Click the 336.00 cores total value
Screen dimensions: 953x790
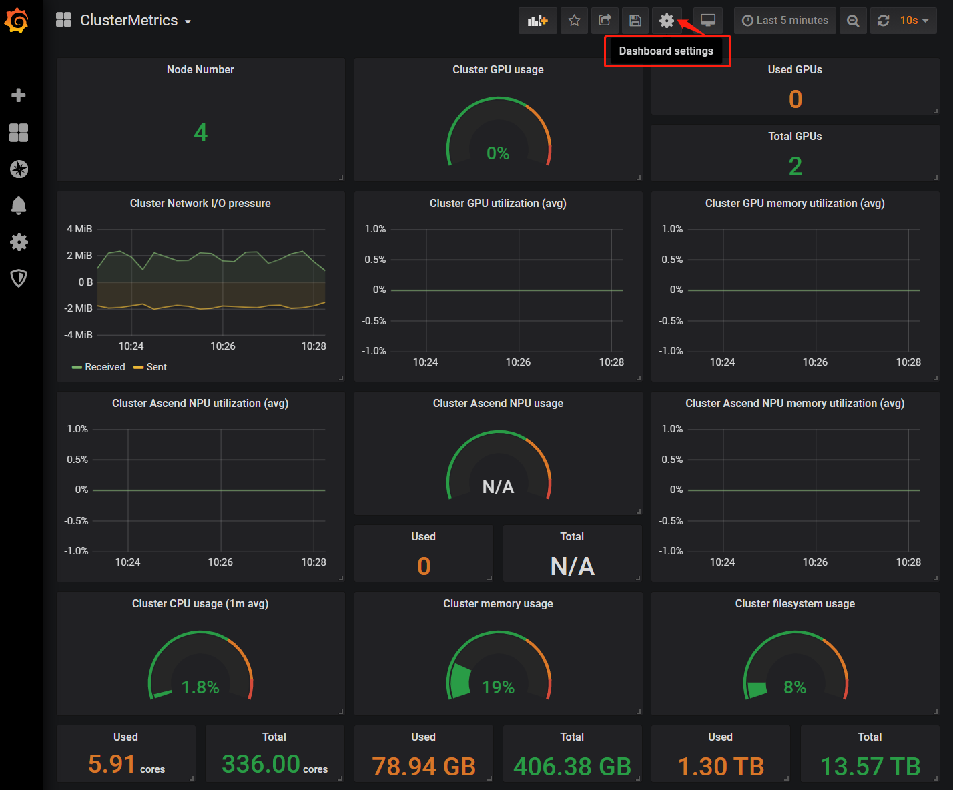(274, 765)
